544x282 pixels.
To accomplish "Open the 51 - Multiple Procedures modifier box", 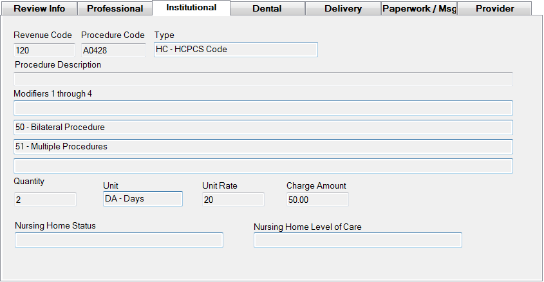I will [263, 147].
